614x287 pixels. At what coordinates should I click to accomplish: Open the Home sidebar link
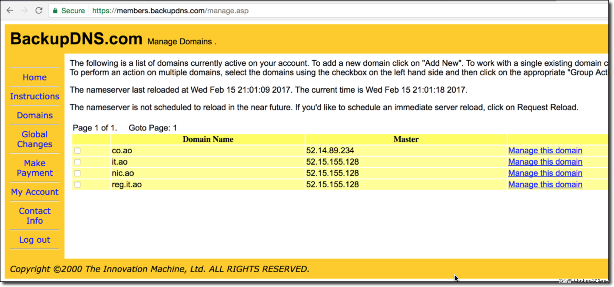tap(35, 77)
